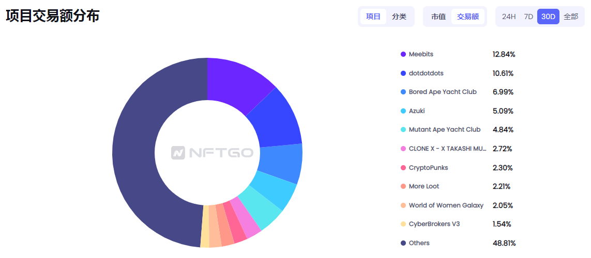The height and width of the screenshot is (258, 591).
Task: Click the 项目交易额分布 heading
Action: click(x=52, y=16)
